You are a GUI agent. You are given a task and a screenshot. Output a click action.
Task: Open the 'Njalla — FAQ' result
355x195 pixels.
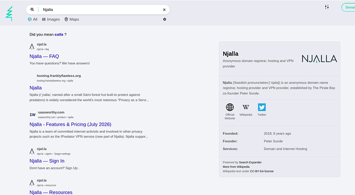(44, 56)
